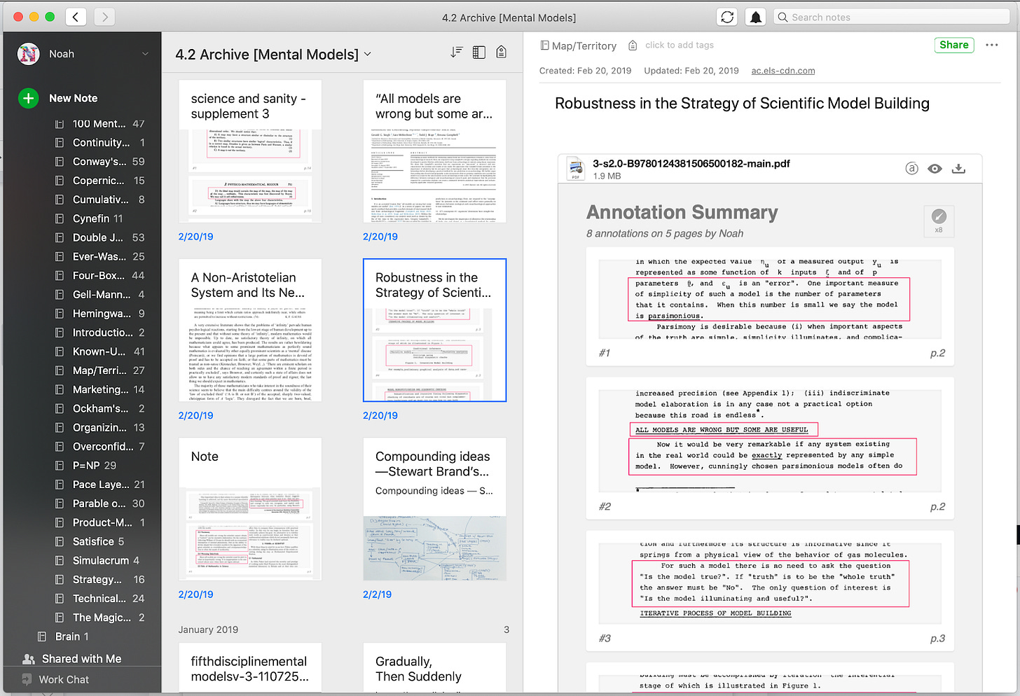The width and height of the screenshot is (1020, 696).
Task: Open the 'Cumulativ...' notebook
Action: (x=100, y=200)
